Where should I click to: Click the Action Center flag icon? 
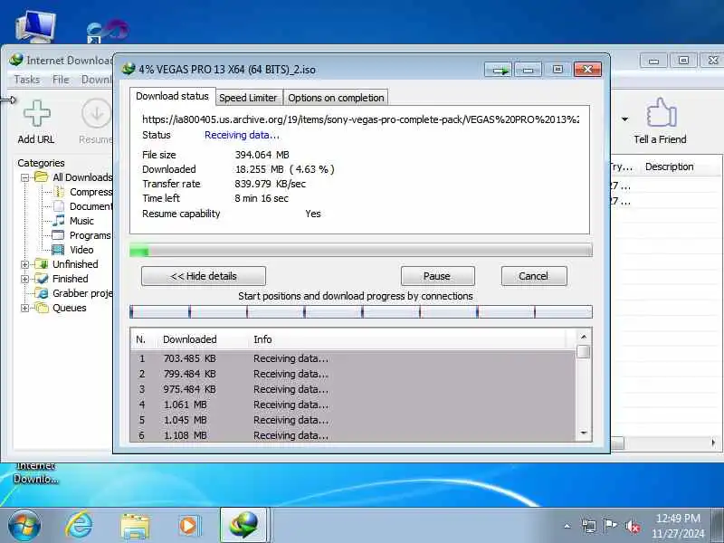(610, 526)
